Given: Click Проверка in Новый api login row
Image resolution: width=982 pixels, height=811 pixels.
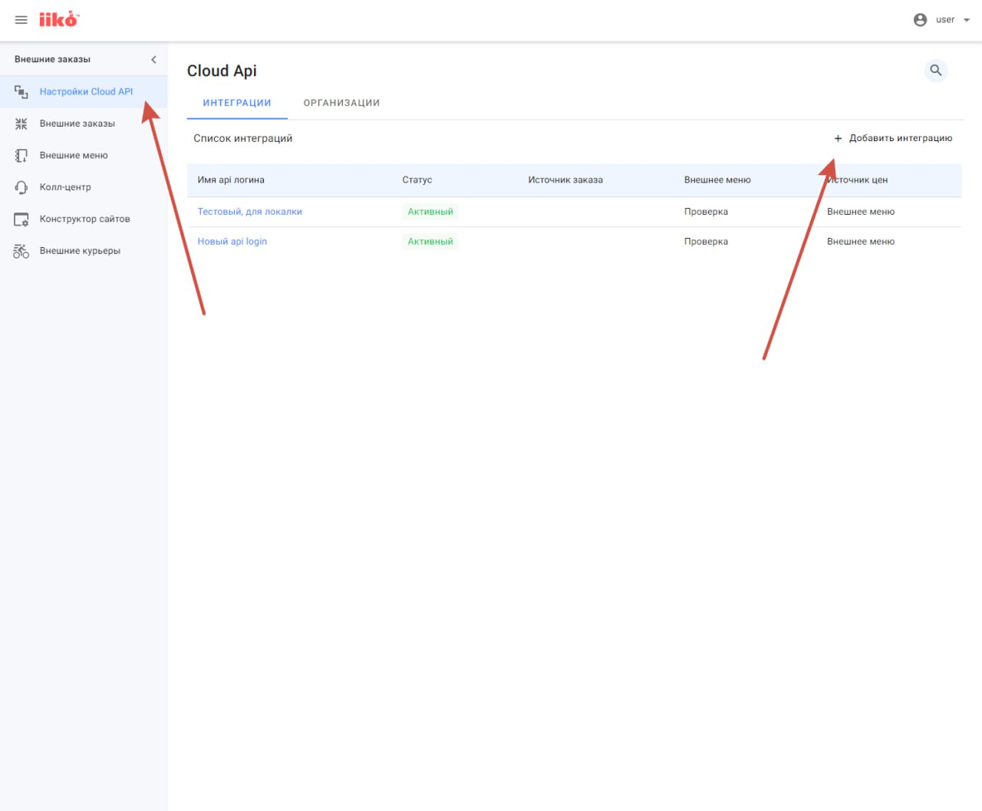Looking at the screenshot, I should pos(706,242).
